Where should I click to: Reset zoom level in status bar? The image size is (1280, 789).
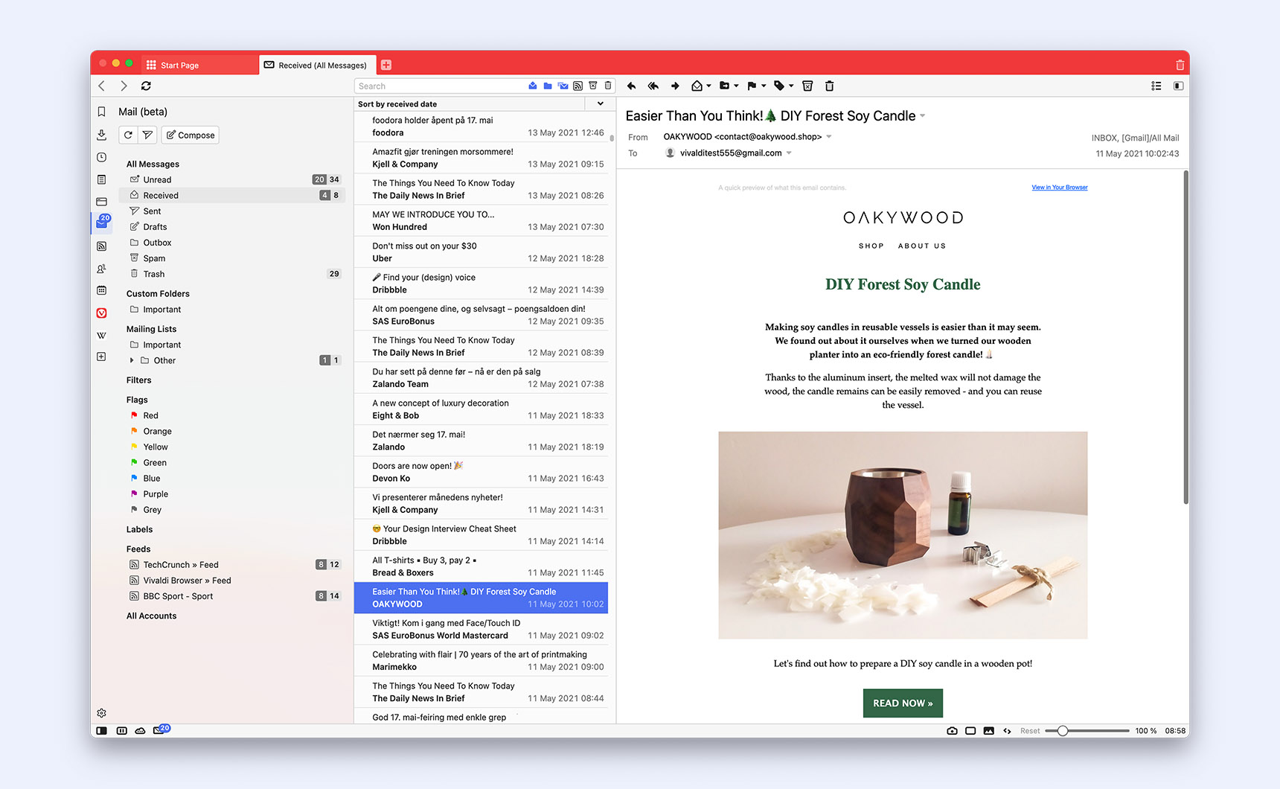point(1030,731)
